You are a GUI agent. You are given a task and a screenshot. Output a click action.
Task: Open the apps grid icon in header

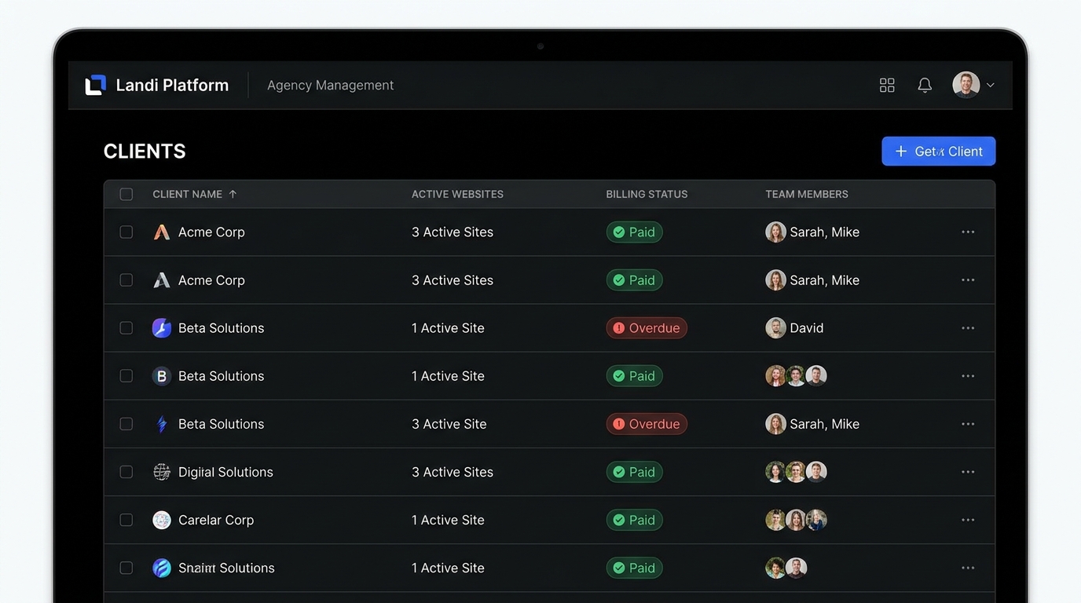coord(887,85)
